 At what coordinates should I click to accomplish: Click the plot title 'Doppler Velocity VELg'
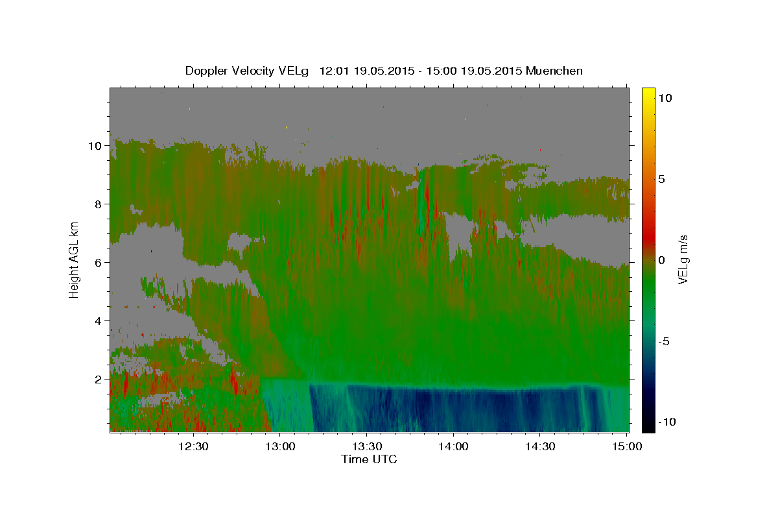click(x=246, y=71)
